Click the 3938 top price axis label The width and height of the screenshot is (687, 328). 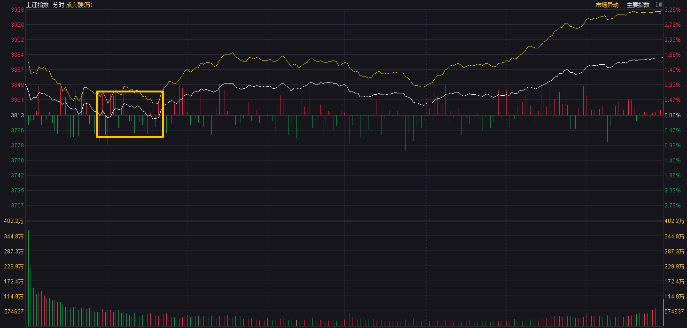point(17,10)
